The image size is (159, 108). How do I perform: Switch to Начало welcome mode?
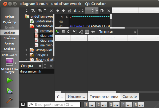point(10,17)
